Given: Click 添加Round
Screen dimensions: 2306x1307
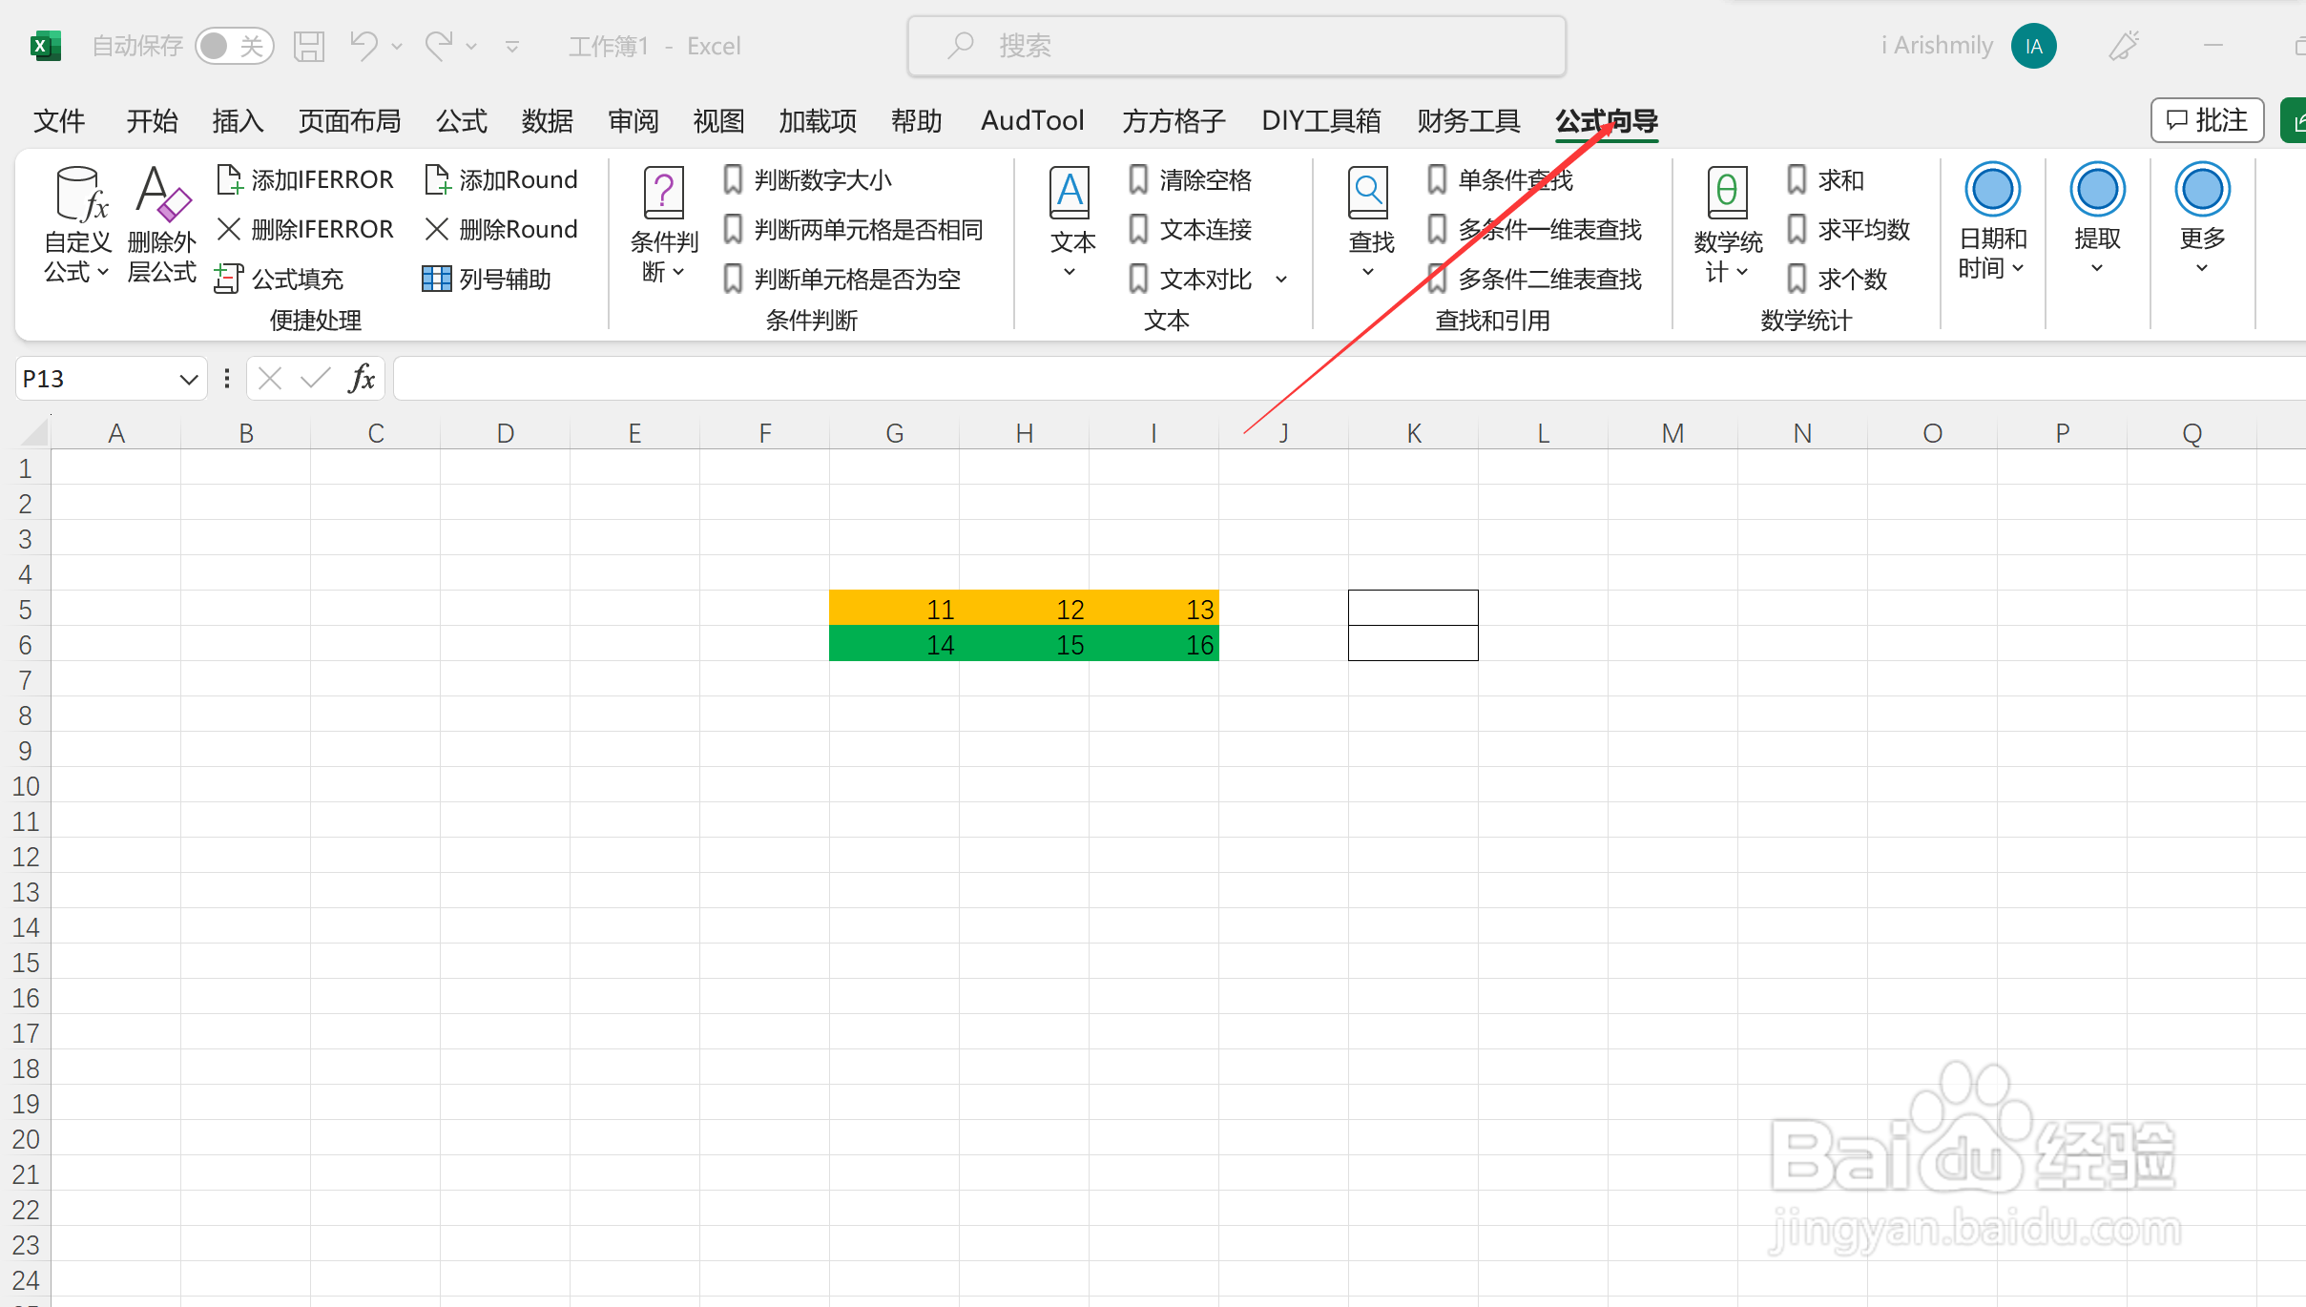Looking at the screenshot, I should point(502,179).
